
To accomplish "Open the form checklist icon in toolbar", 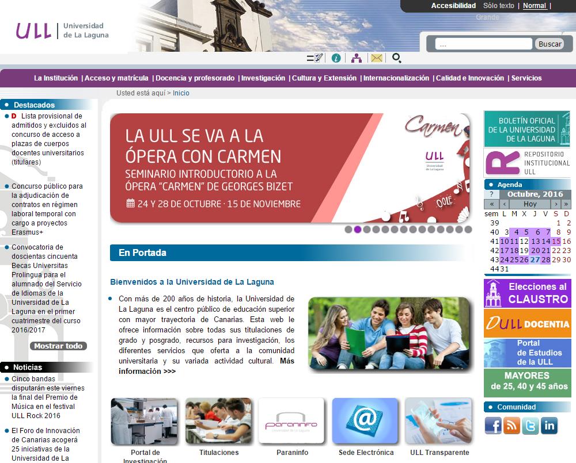I will 315,58.
